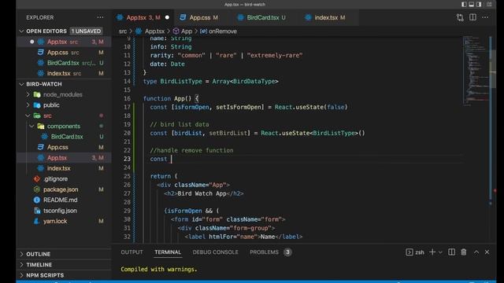
Task: Click line number 16 in gutter
Action: coord(127,98)
